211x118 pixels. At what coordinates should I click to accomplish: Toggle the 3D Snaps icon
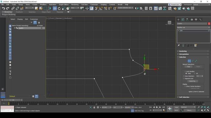(97, 9)
